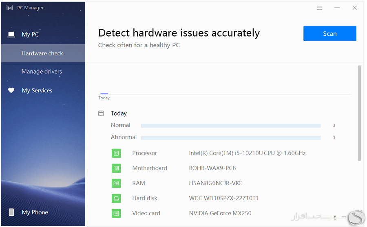Click the Processor label
The width and height of the screenshot is (367, 227).
[144, 153]
